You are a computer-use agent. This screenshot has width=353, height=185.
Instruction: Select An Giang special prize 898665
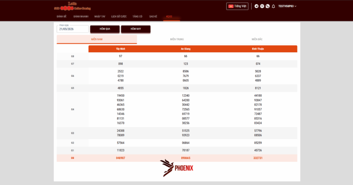coord(185,158)
